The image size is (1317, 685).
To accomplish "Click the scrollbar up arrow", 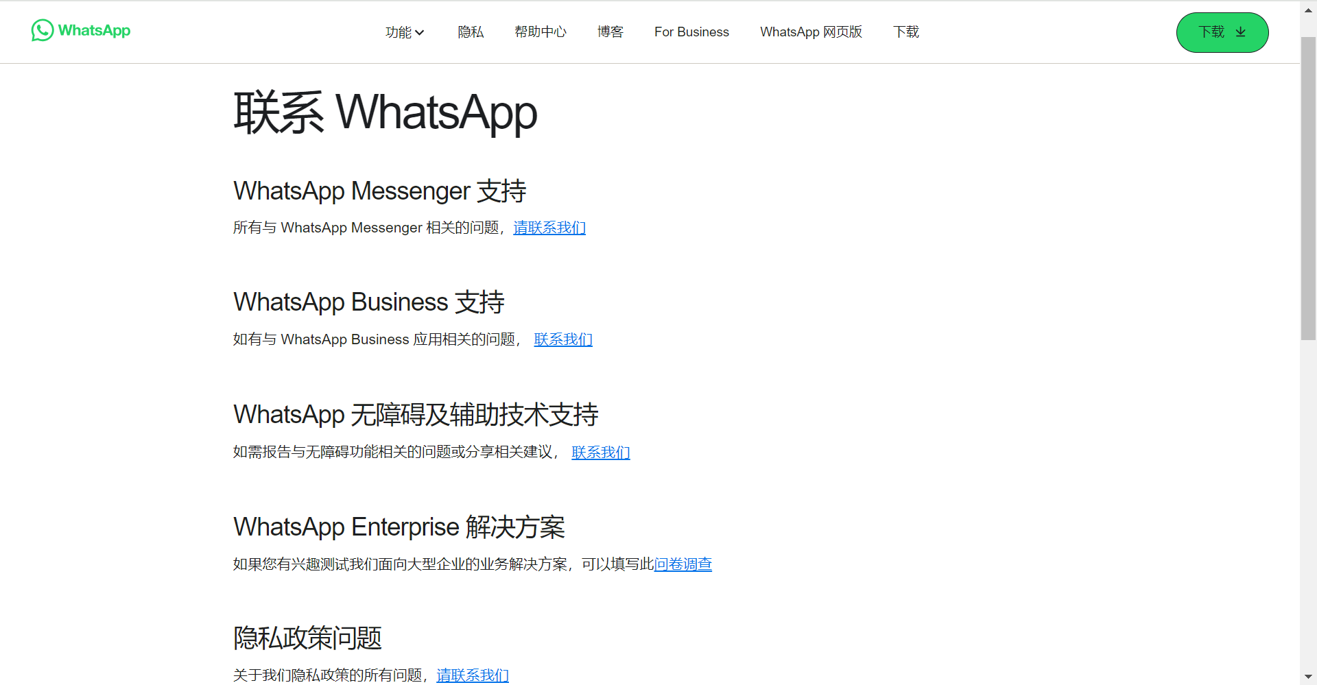I will (x=1308, y=10).
